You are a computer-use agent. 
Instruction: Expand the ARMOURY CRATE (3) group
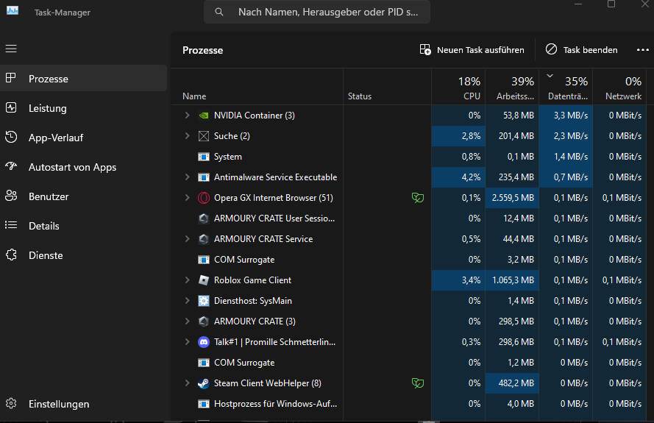pos(188,321)
